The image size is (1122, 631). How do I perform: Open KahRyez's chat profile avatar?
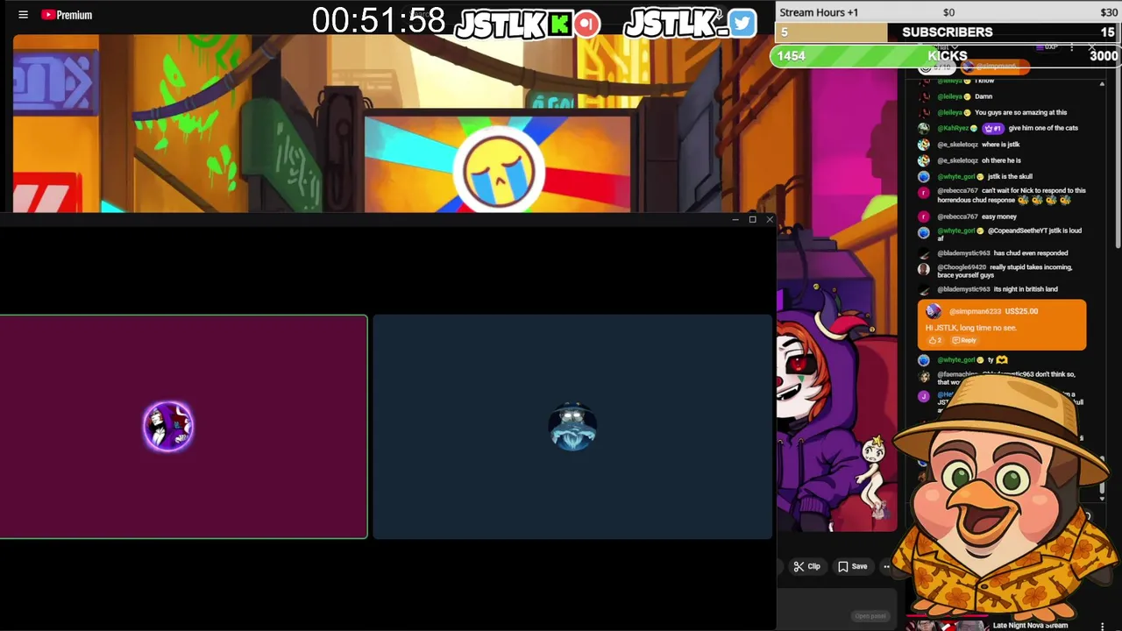(x=923, y=129)
